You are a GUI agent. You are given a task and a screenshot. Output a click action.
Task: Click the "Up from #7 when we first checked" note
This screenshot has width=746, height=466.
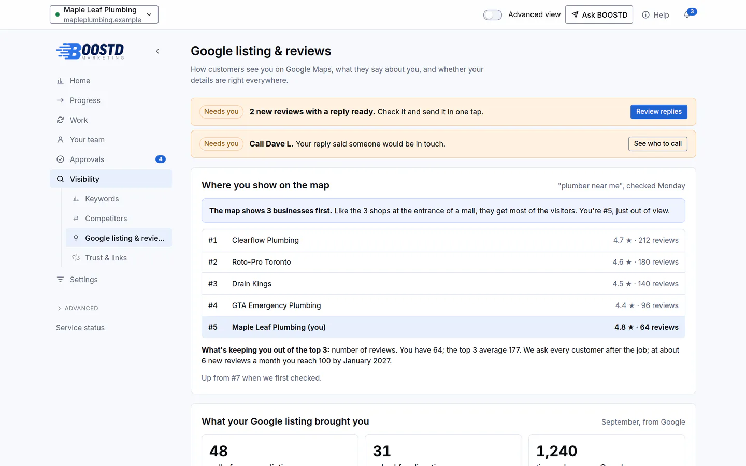[262, 378]
